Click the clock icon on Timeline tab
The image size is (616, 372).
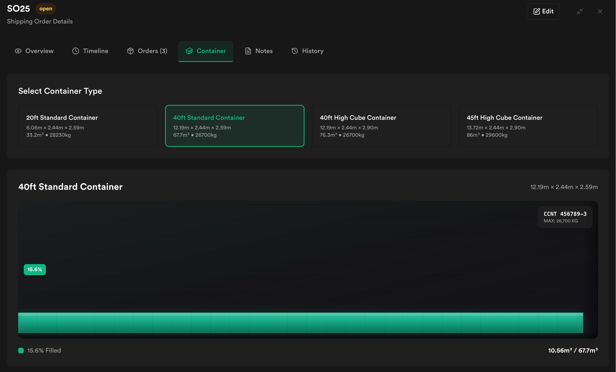75,51
